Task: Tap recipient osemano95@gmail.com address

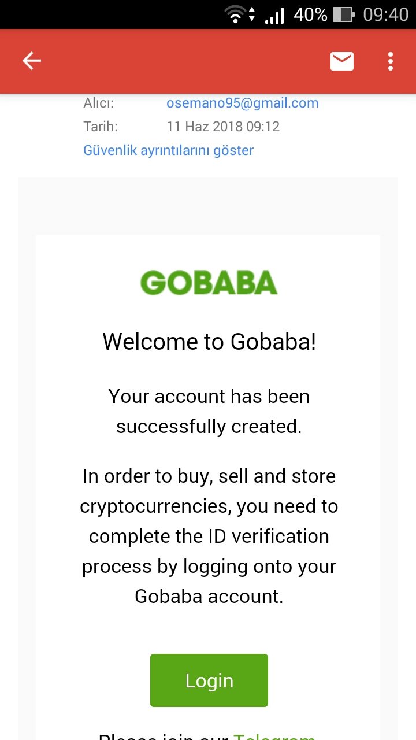Action: (243, 103)
